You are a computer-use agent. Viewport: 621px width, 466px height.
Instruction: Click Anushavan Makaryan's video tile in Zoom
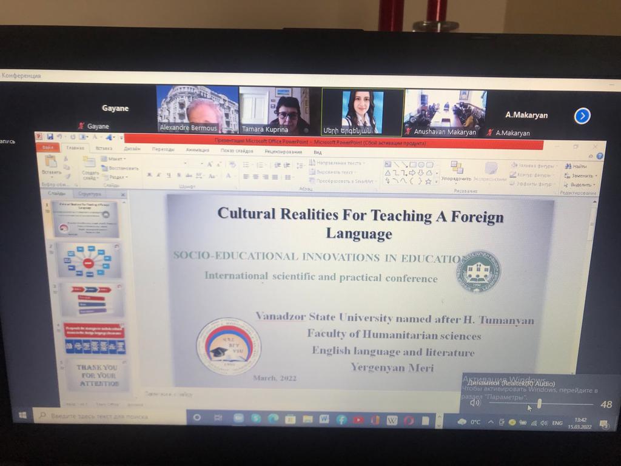click(x=445, y=113)
